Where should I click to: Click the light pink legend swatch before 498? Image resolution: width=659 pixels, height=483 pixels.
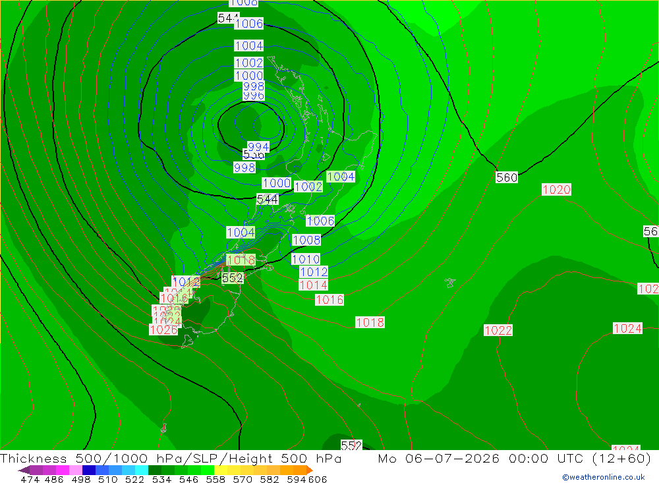(76, 470)
